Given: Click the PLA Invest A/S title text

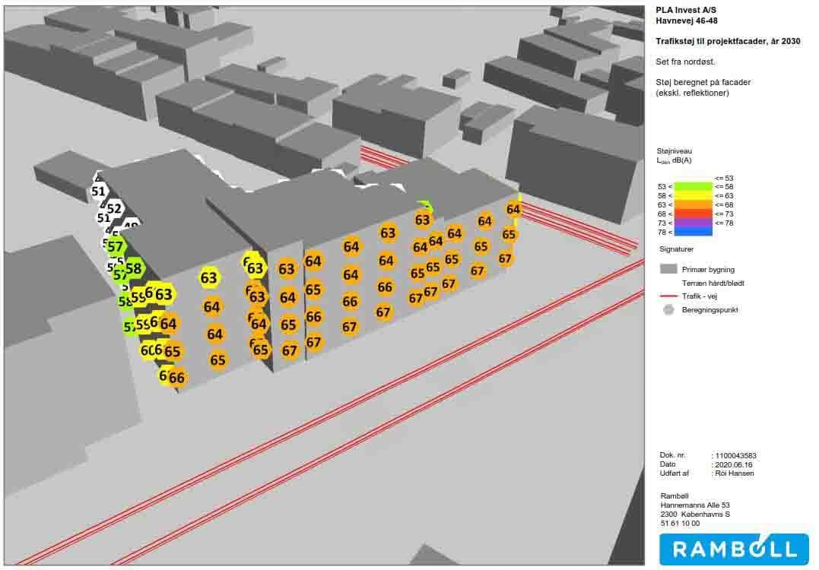Looking at the screenshot, I should (x=685, y=10).
